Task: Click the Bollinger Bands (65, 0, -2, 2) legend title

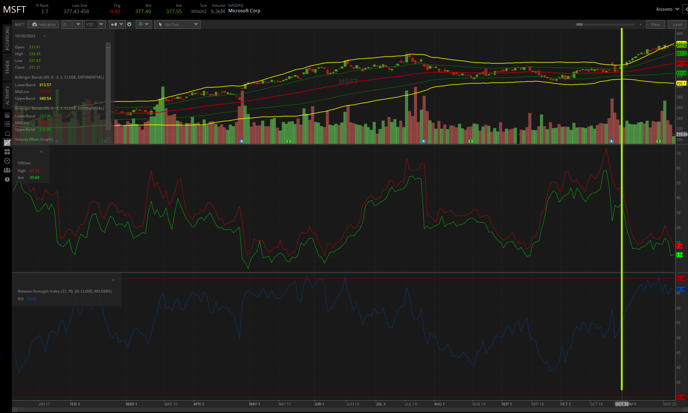Action: coord(59,77)
